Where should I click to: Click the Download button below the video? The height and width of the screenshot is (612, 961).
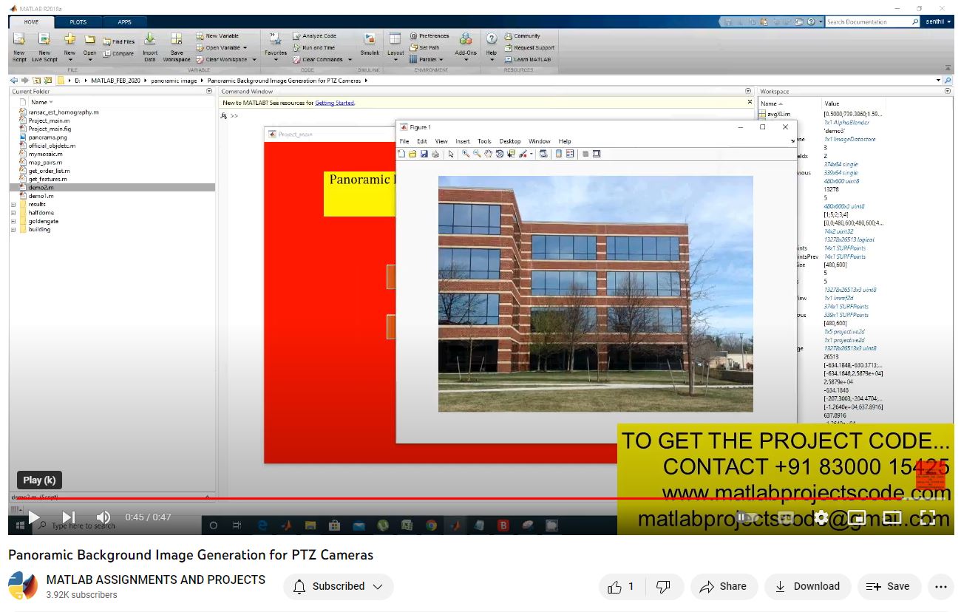808,586
